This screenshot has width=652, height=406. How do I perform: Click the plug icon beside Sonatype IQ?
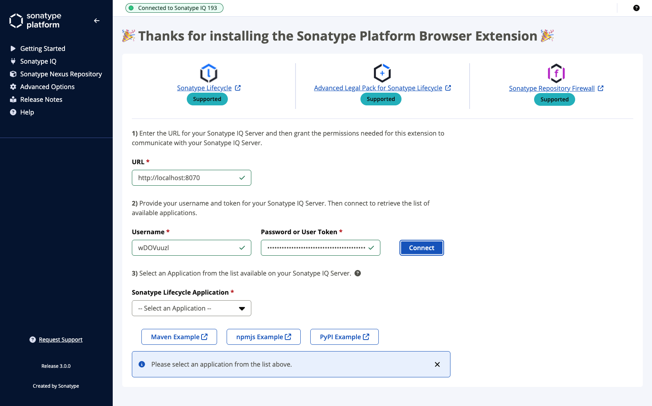[x=13, y=61]
